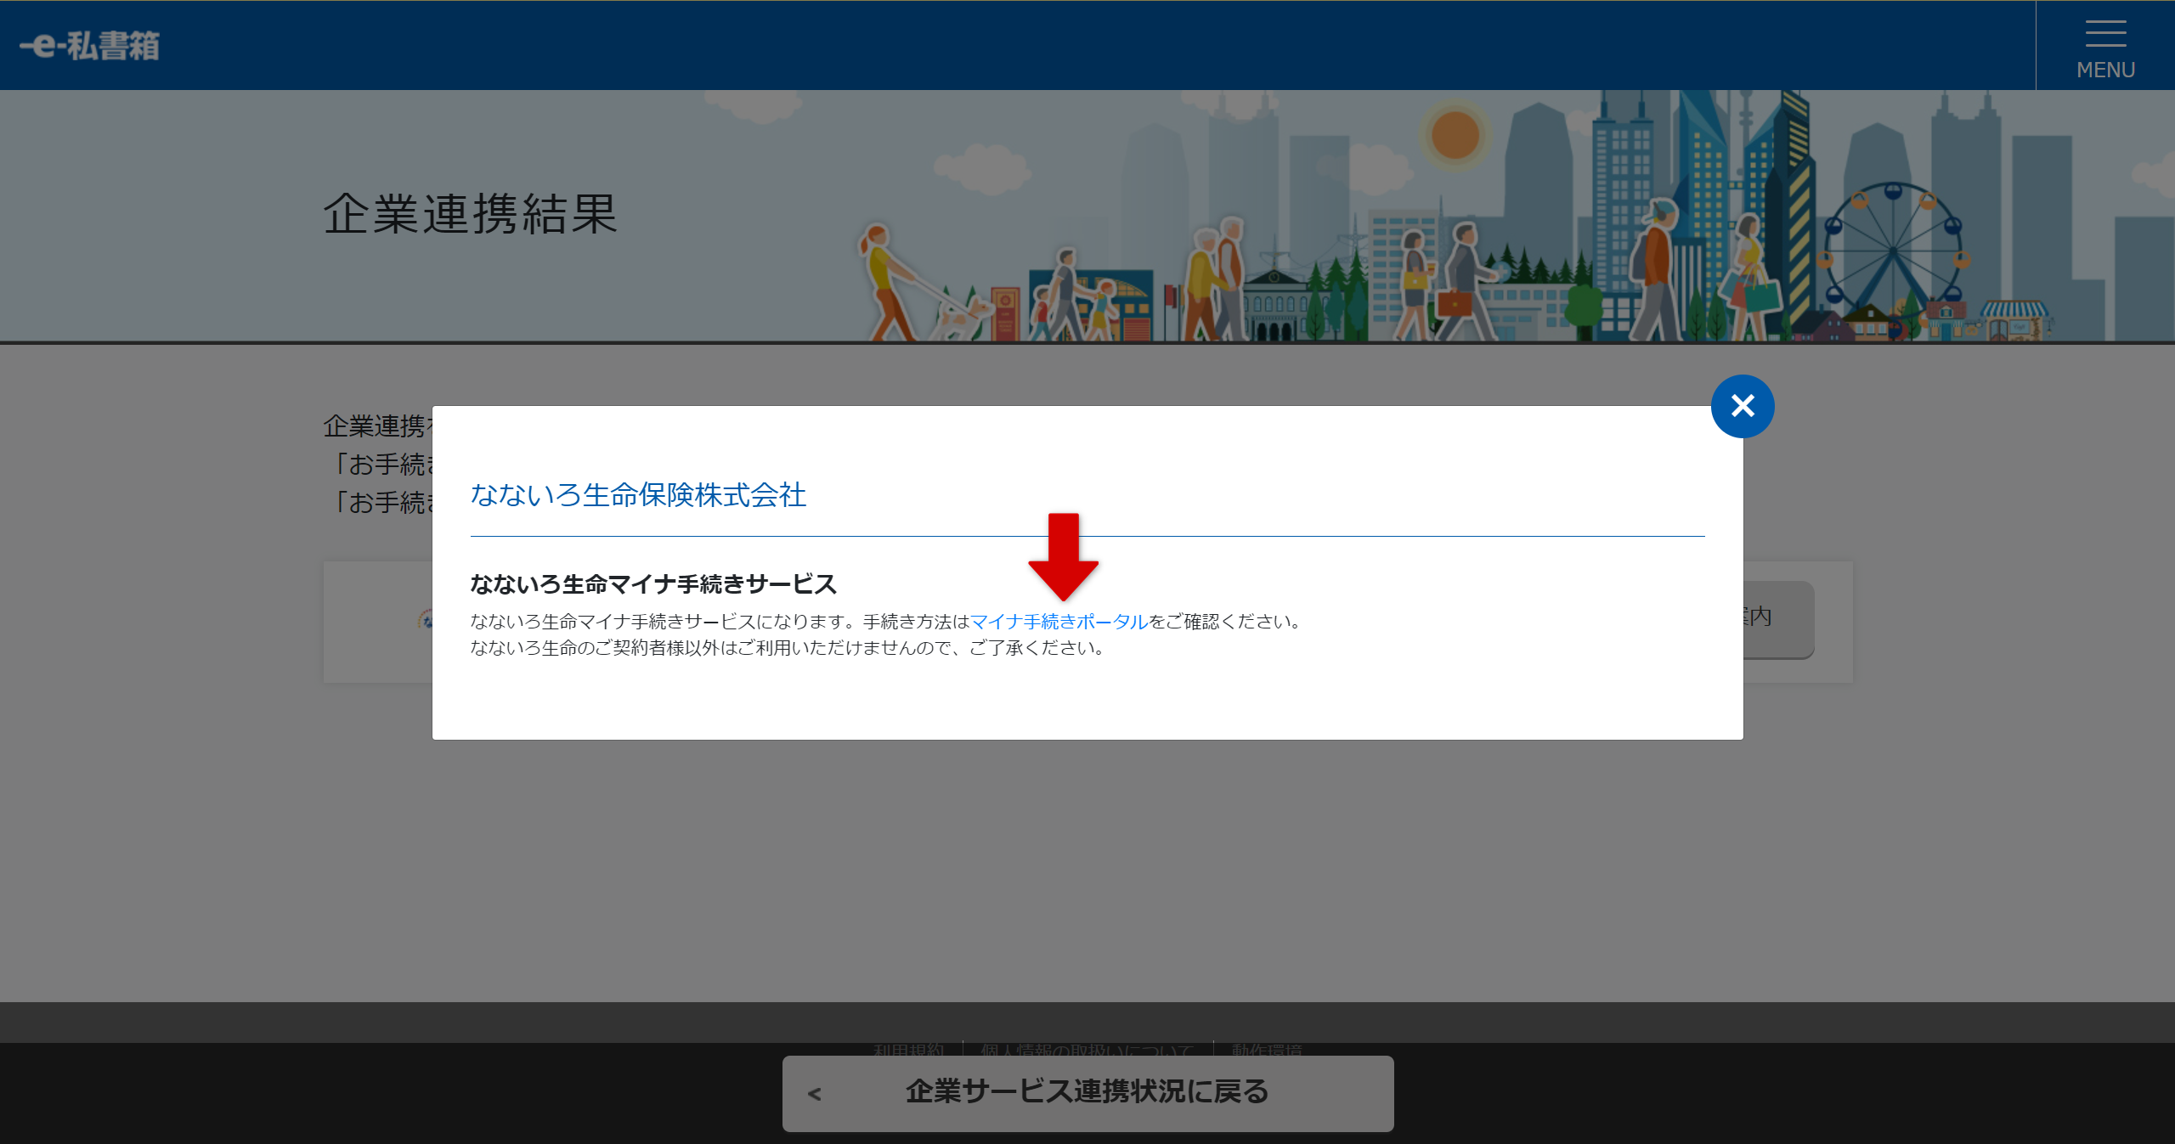
Task: Open the 個人情報の取扱いについて footer link
Action: pos(1086,1051)
